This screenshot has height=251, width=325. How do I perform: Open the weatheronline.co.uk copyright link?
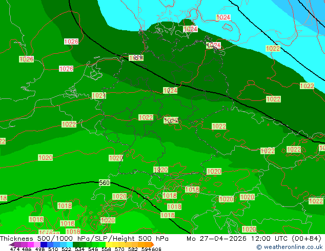[290, 247]
